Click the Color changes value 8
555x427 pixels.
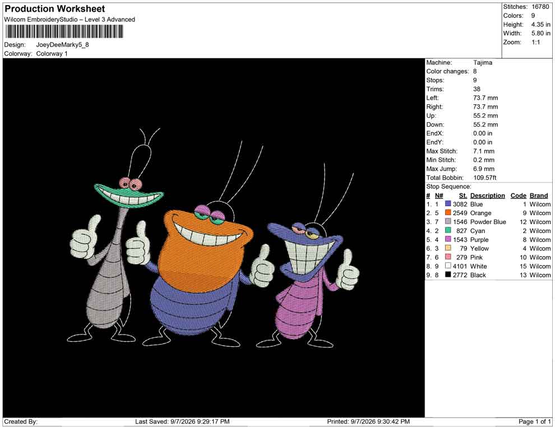475,71
